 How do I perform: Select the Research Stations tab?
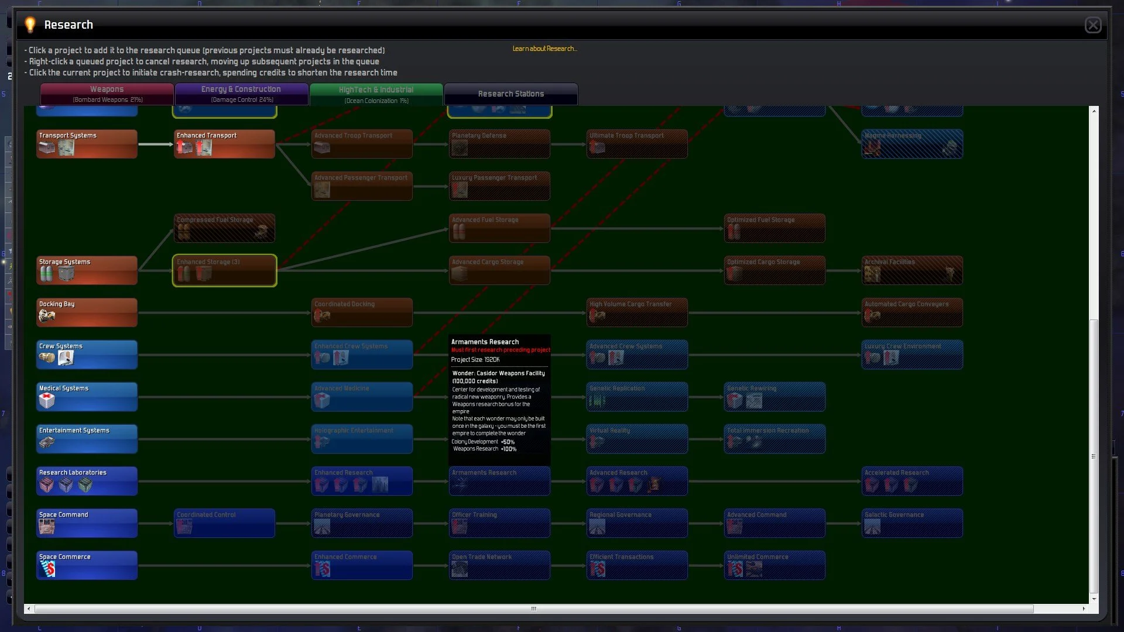coord(510,94)
